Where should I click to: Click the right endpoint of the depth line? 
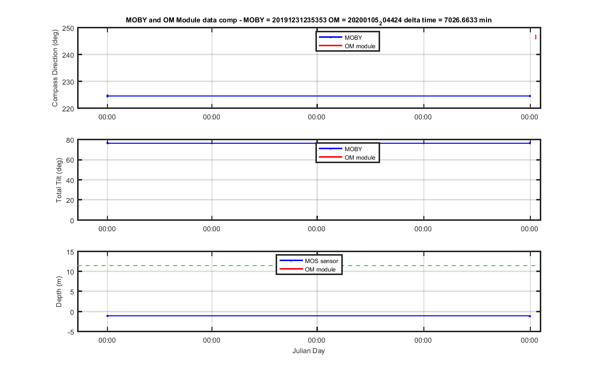(530, 316)
